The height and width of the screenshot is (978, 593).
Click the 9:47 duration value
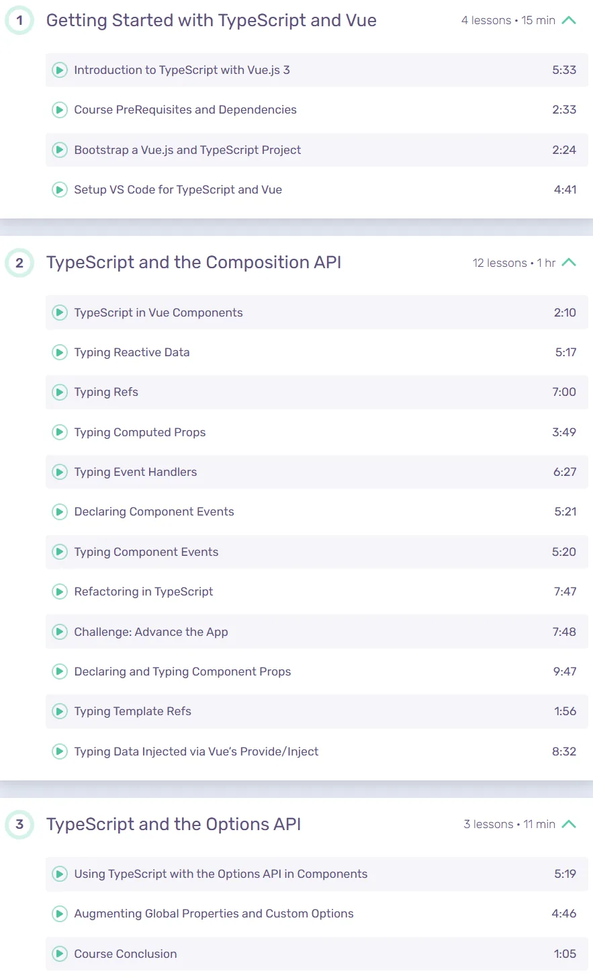(x=565, y=671)
